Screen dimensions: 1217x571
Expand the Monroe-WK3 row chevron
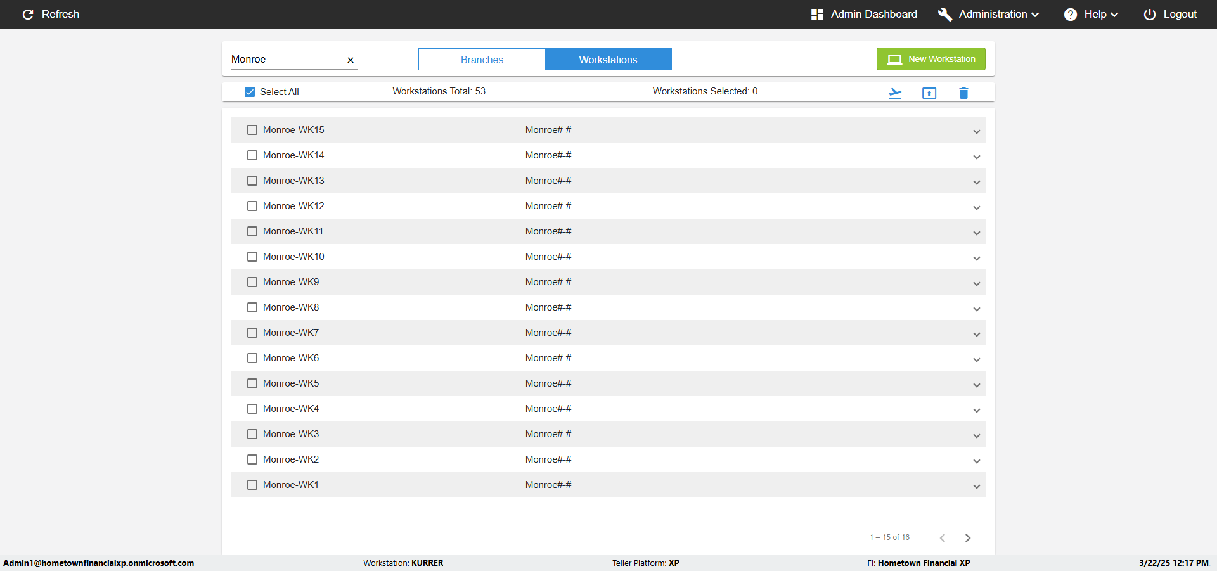977,436
